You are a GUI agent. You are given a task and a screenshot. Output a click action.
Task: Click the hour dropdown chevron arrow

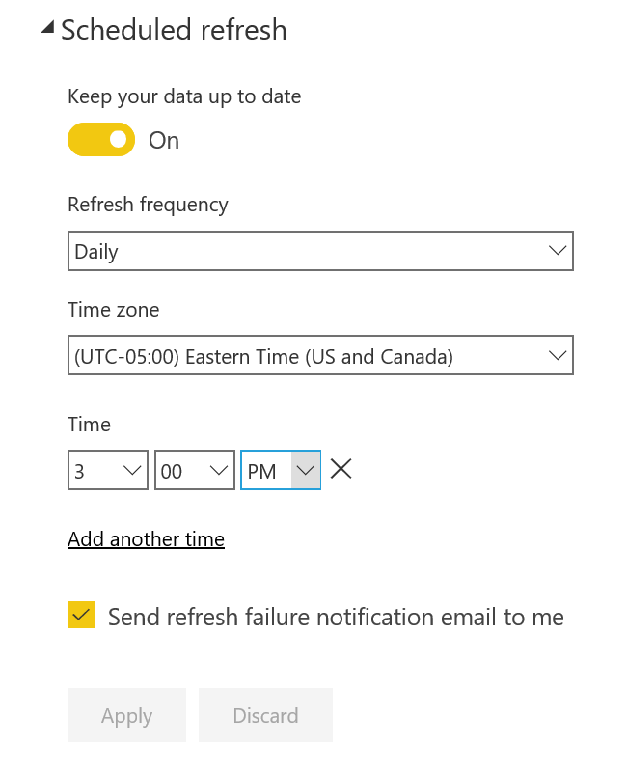pyautogui.click(x=132, y=471)
